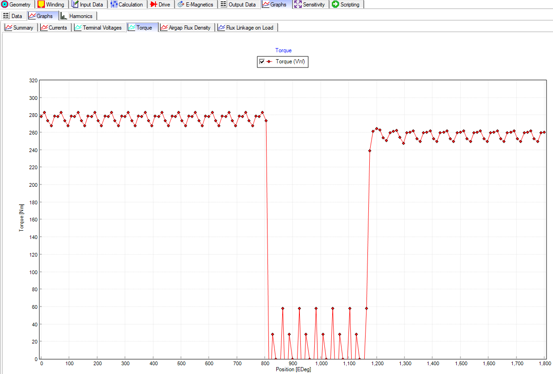The width and height of the screenshot is (553, 374).
Task: Open the Summary graph tab
Action: click(19, 27)
